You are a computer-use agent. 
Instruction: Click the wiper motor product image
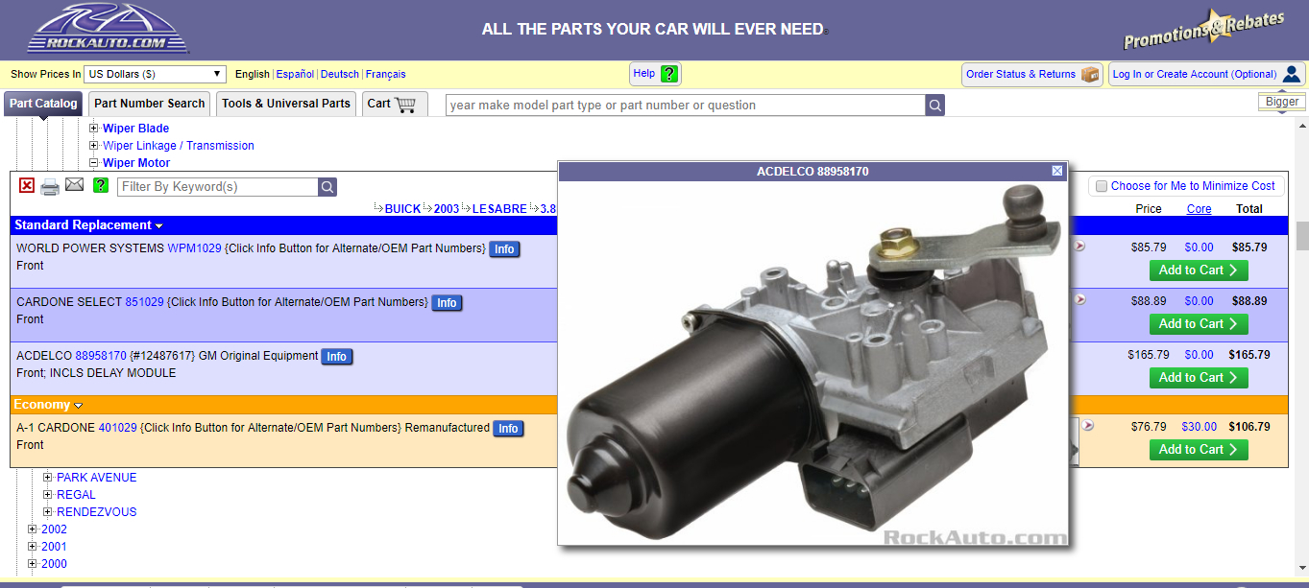point(813,363)
